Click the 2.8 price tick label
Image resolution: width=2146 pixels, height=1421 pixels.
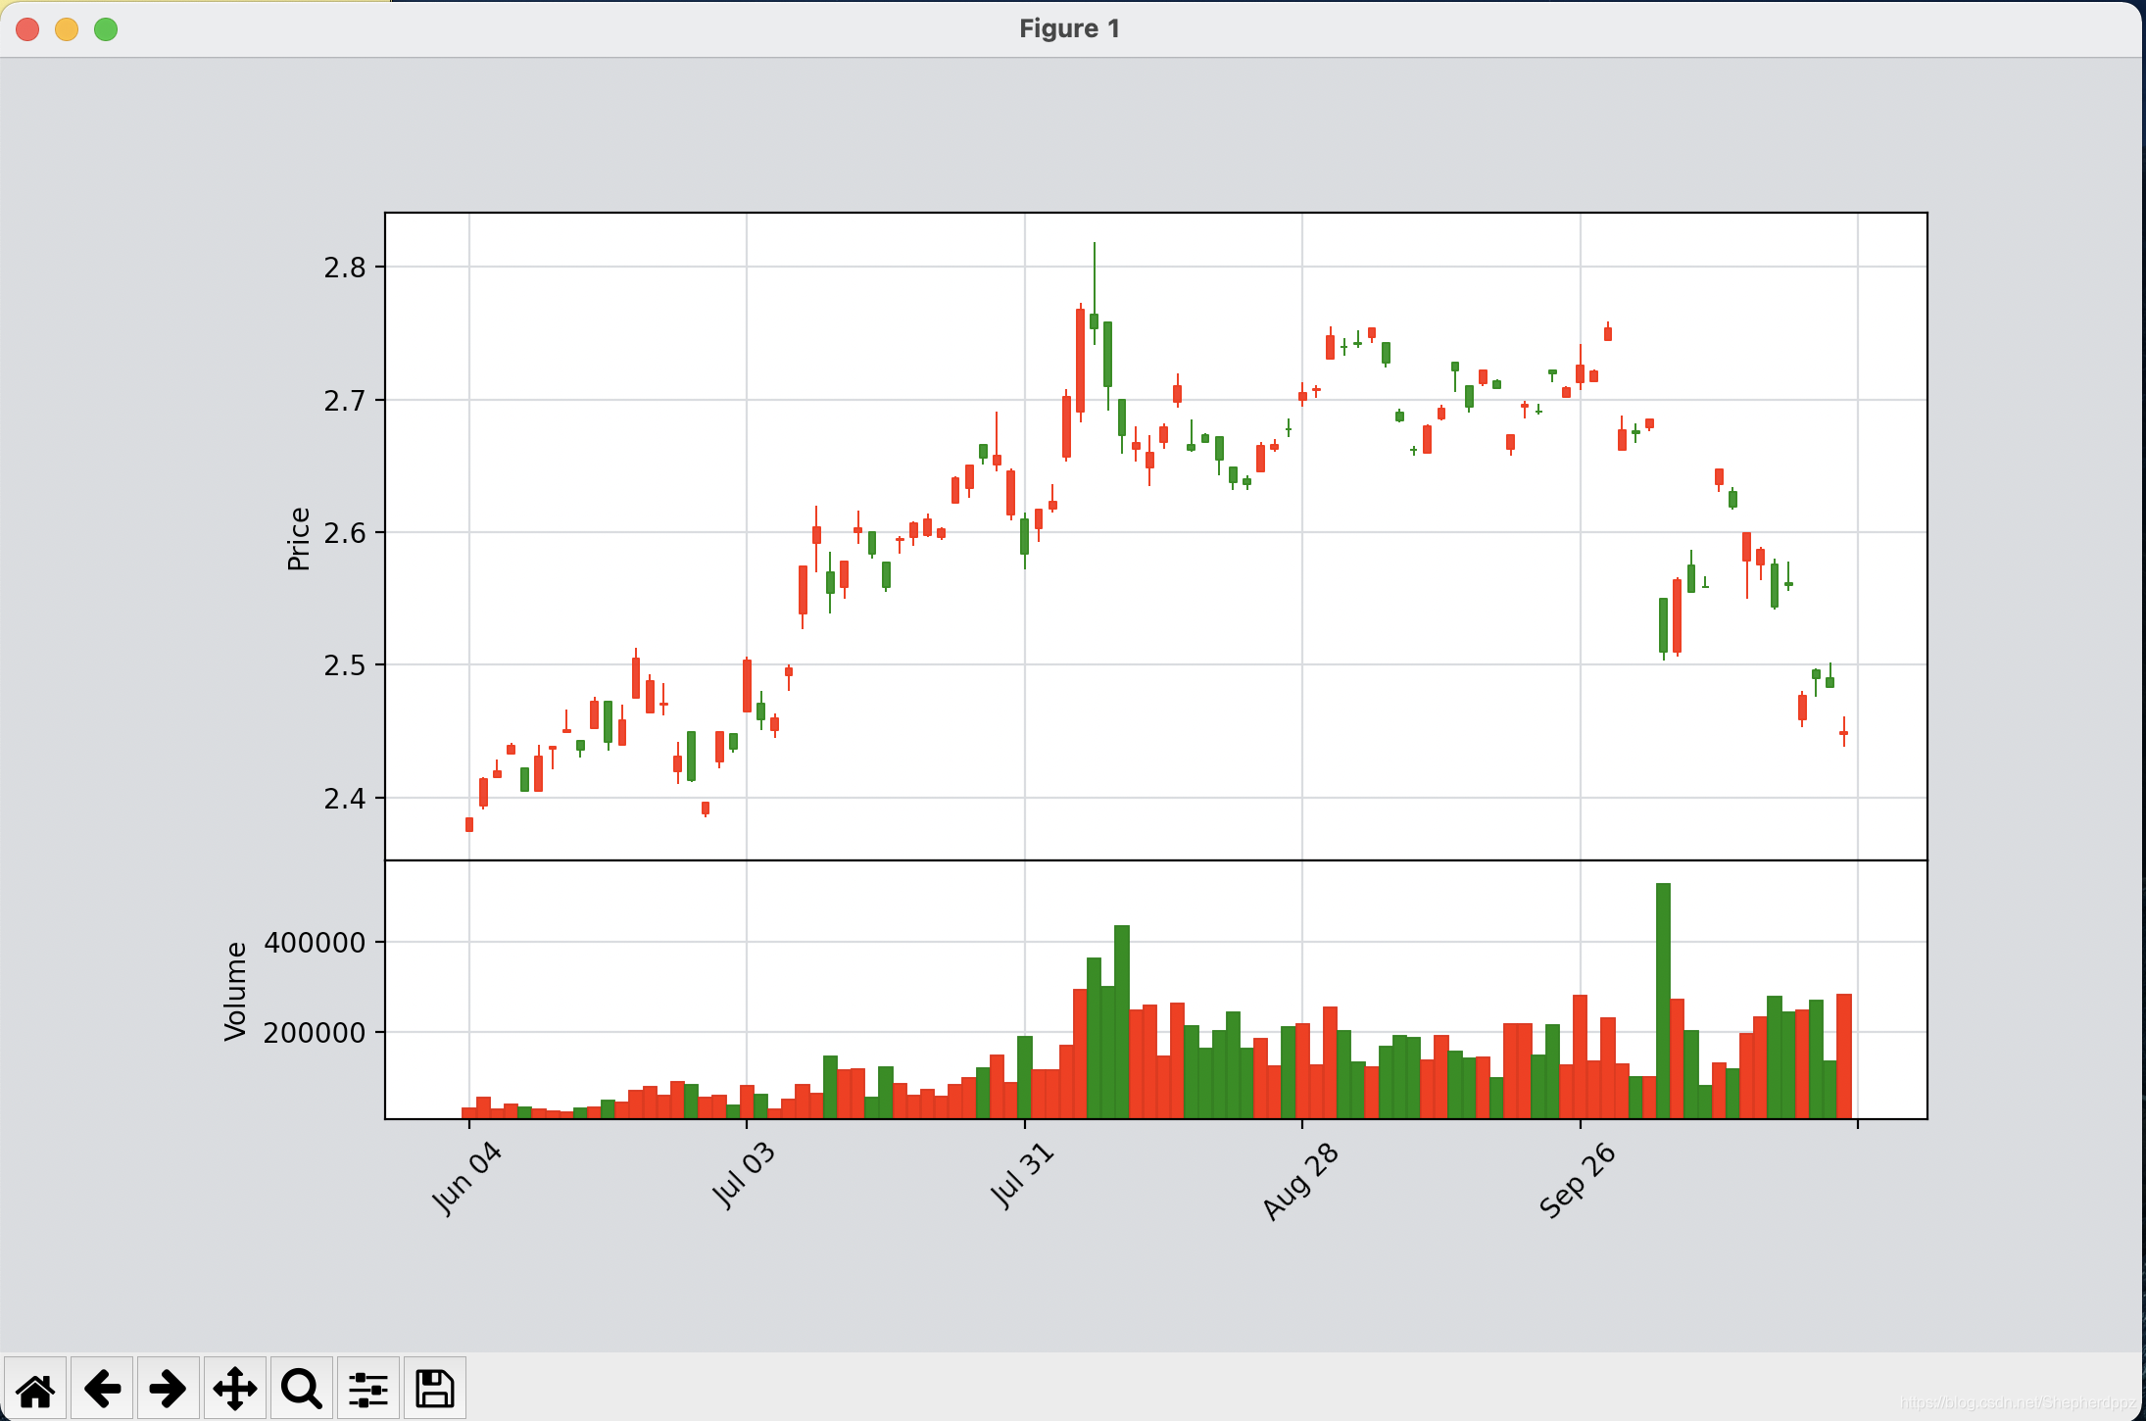point(345,268)
